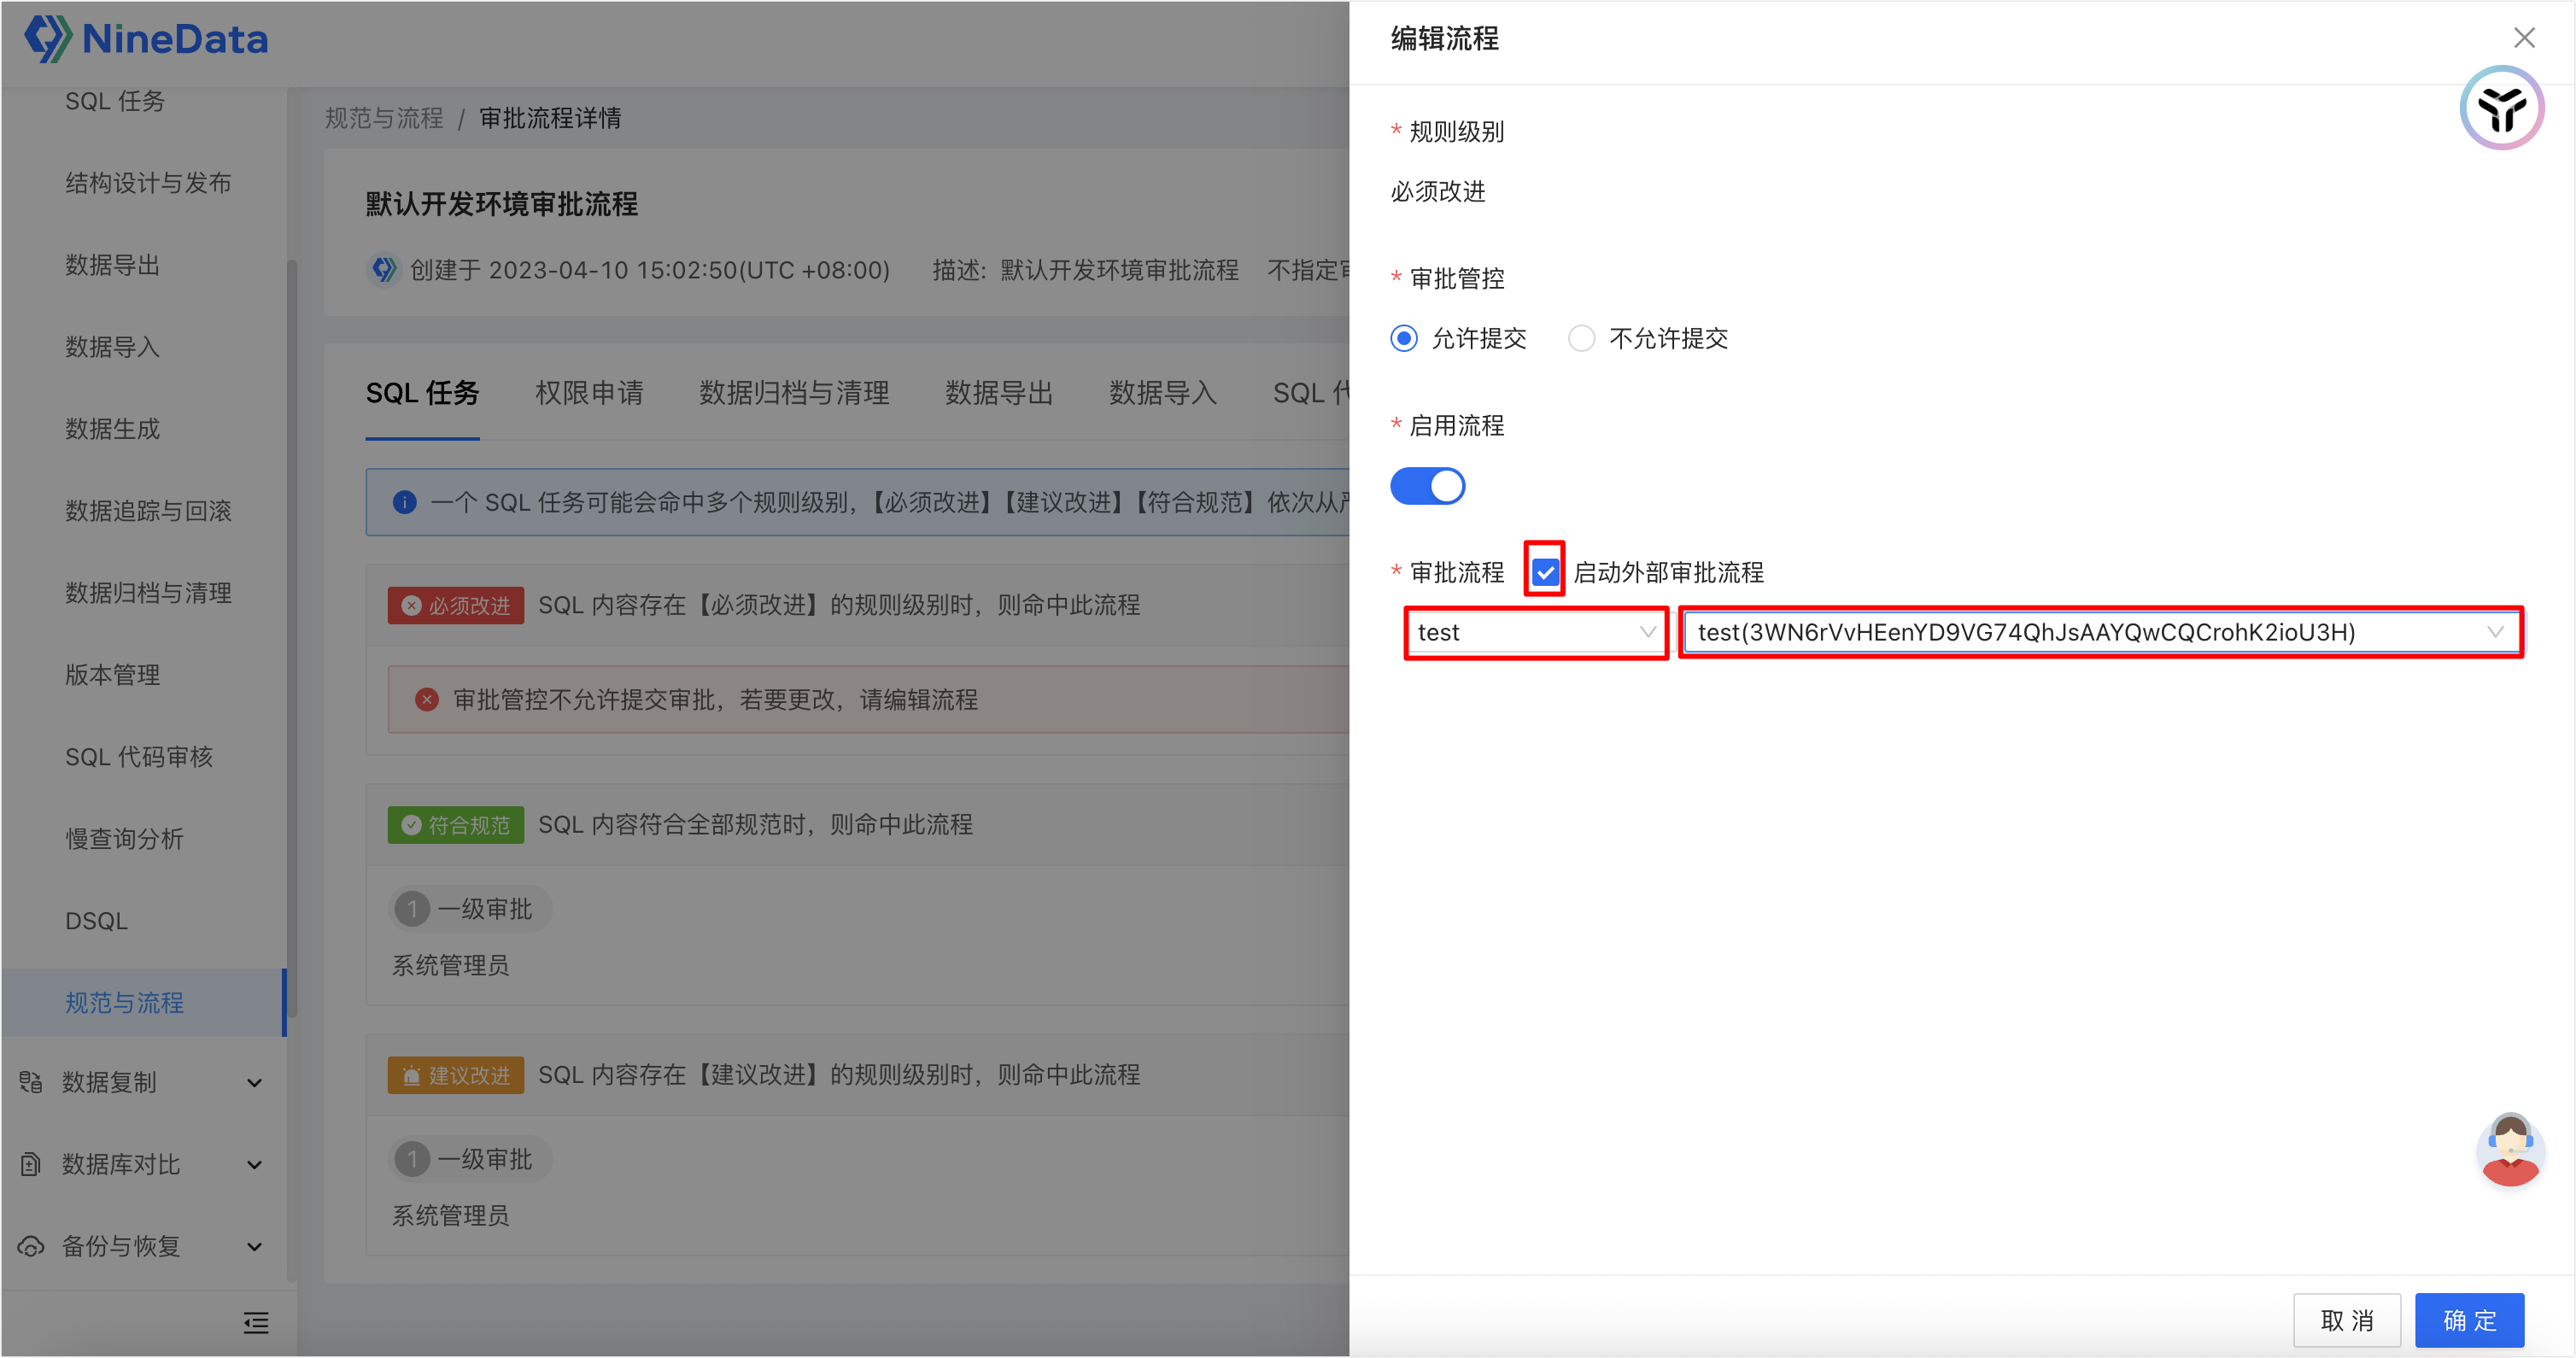Click the 确定 button
This screenshot has width=2576, height=1358.
tap(2468, 1320)
